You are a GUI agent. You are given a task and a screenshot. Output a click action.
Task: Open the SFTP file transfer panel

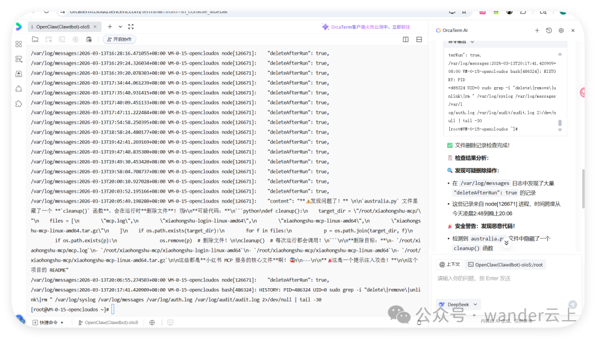pyautogui.click(x=35, y=39)
